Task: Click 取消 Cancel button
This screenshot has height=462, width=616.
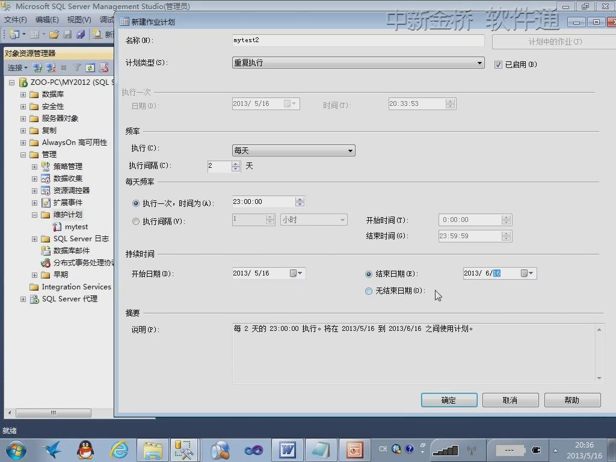Action: click(x=510, y=400)
